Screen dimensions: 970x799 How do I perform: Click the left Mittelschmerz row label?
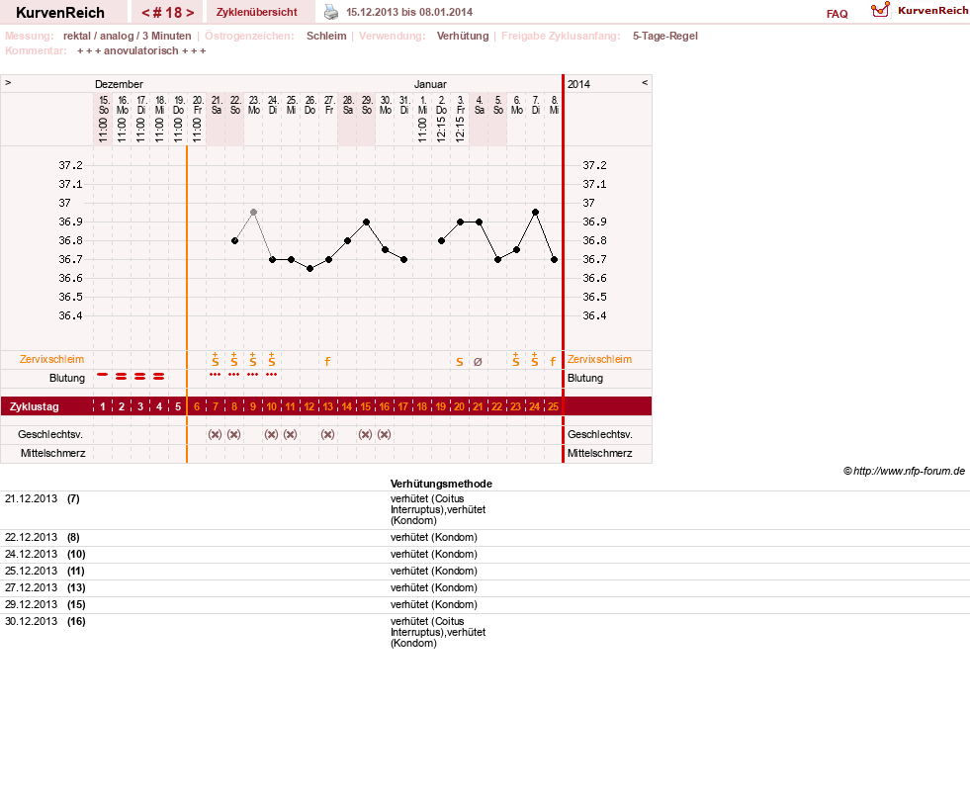click(x=53, y=453)
